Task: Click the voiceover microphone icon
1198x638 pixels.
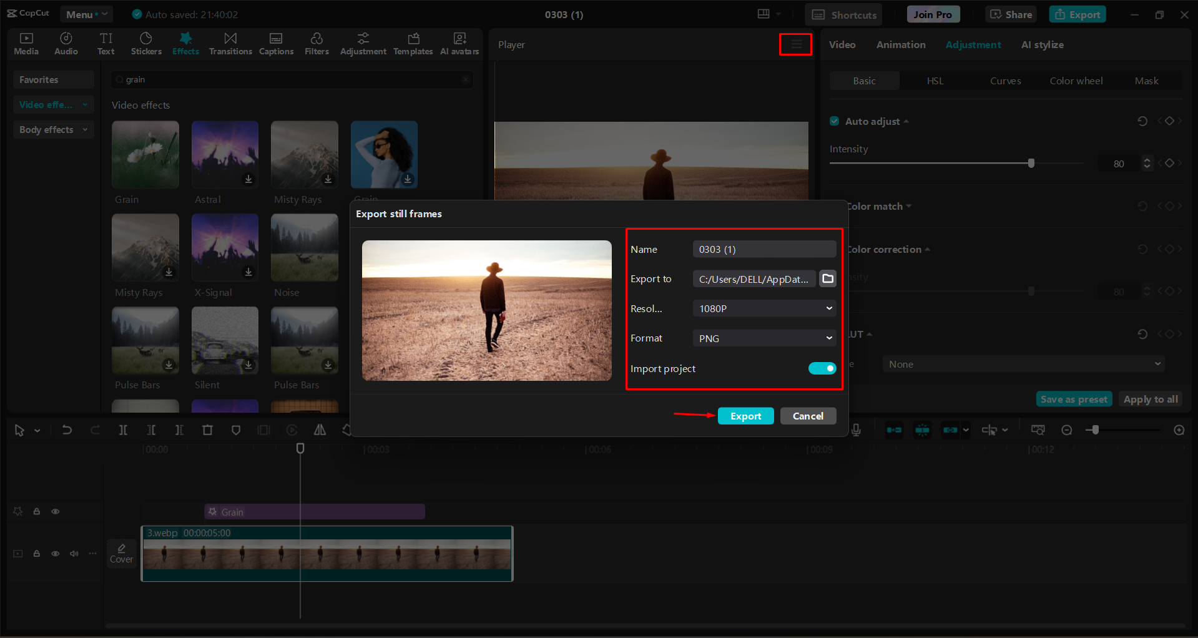Action: pyautogui.click(x=857, y=429)
